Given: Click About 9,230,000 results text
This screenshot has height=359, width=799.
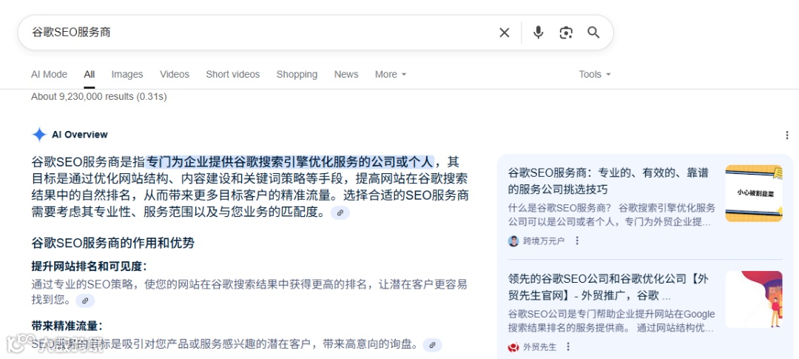Looking at the screenshot, I should tap(99, 96).
